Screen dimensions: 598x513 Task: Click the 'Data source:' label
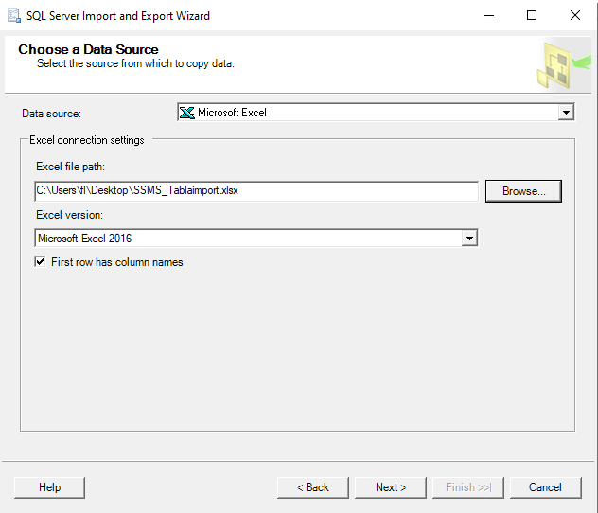pyautogui.click(x=51, y=114)
